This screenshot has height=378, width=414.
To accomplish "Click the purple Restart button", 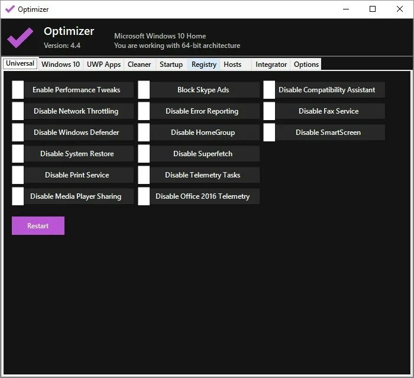I will (38, 226).
